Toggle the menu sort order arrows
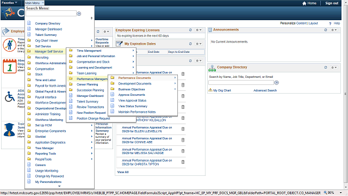This screenshot has width=348, height=196. [91, 18]
